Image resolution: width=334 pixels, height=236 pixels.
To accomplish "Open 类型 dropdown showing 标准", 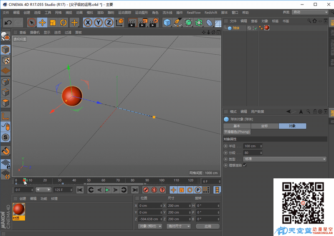I will tap(285, 159).
